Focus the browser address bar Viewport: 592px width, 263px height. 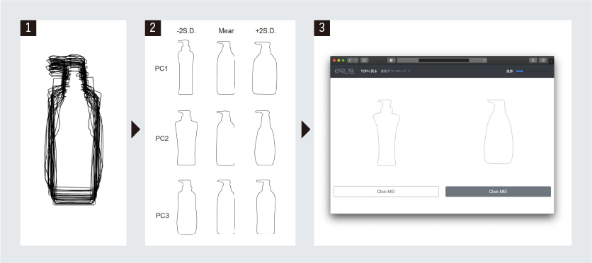442,60
